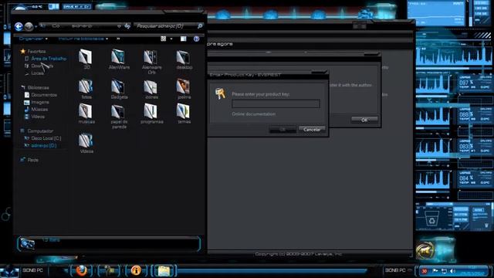This screenshot has width=494, height=278.
Task: Click the search magnifier in Explorer
Action: coord(200,25)
